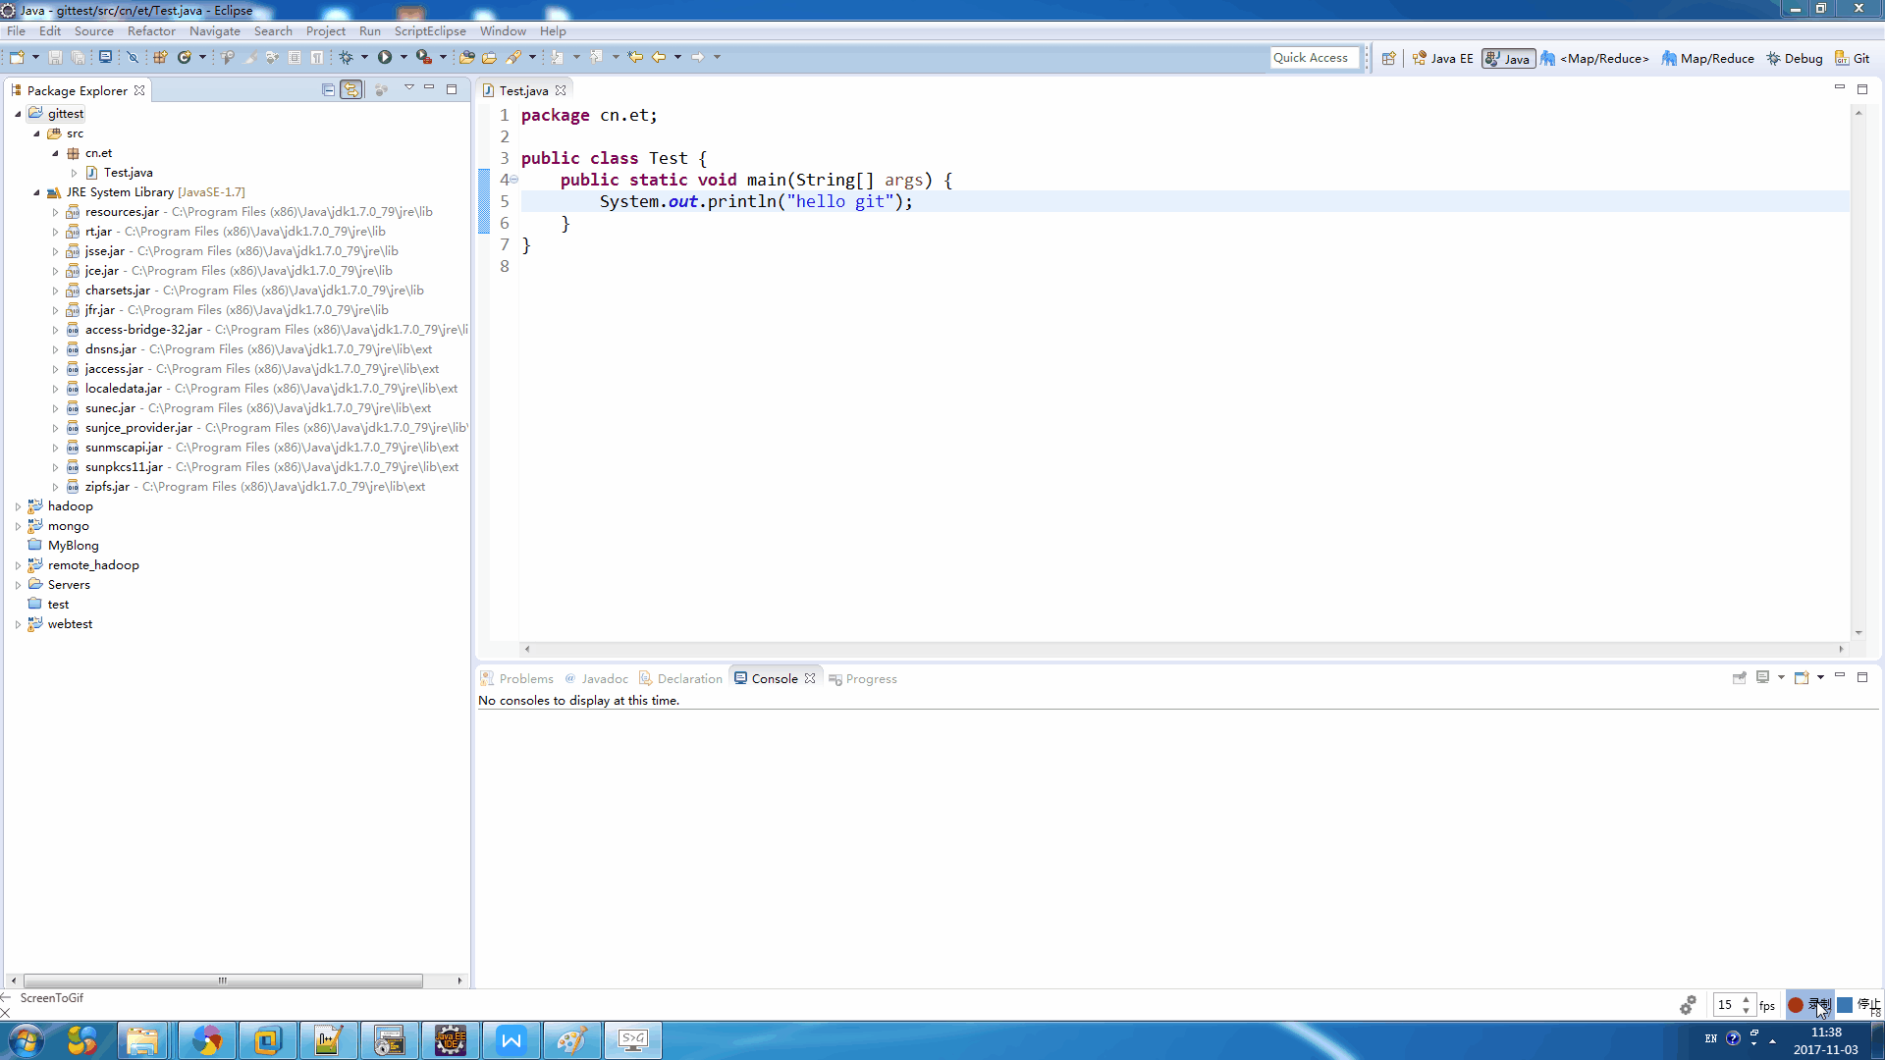
Task: Switch to the Problems tab
Action: point(516,678)
